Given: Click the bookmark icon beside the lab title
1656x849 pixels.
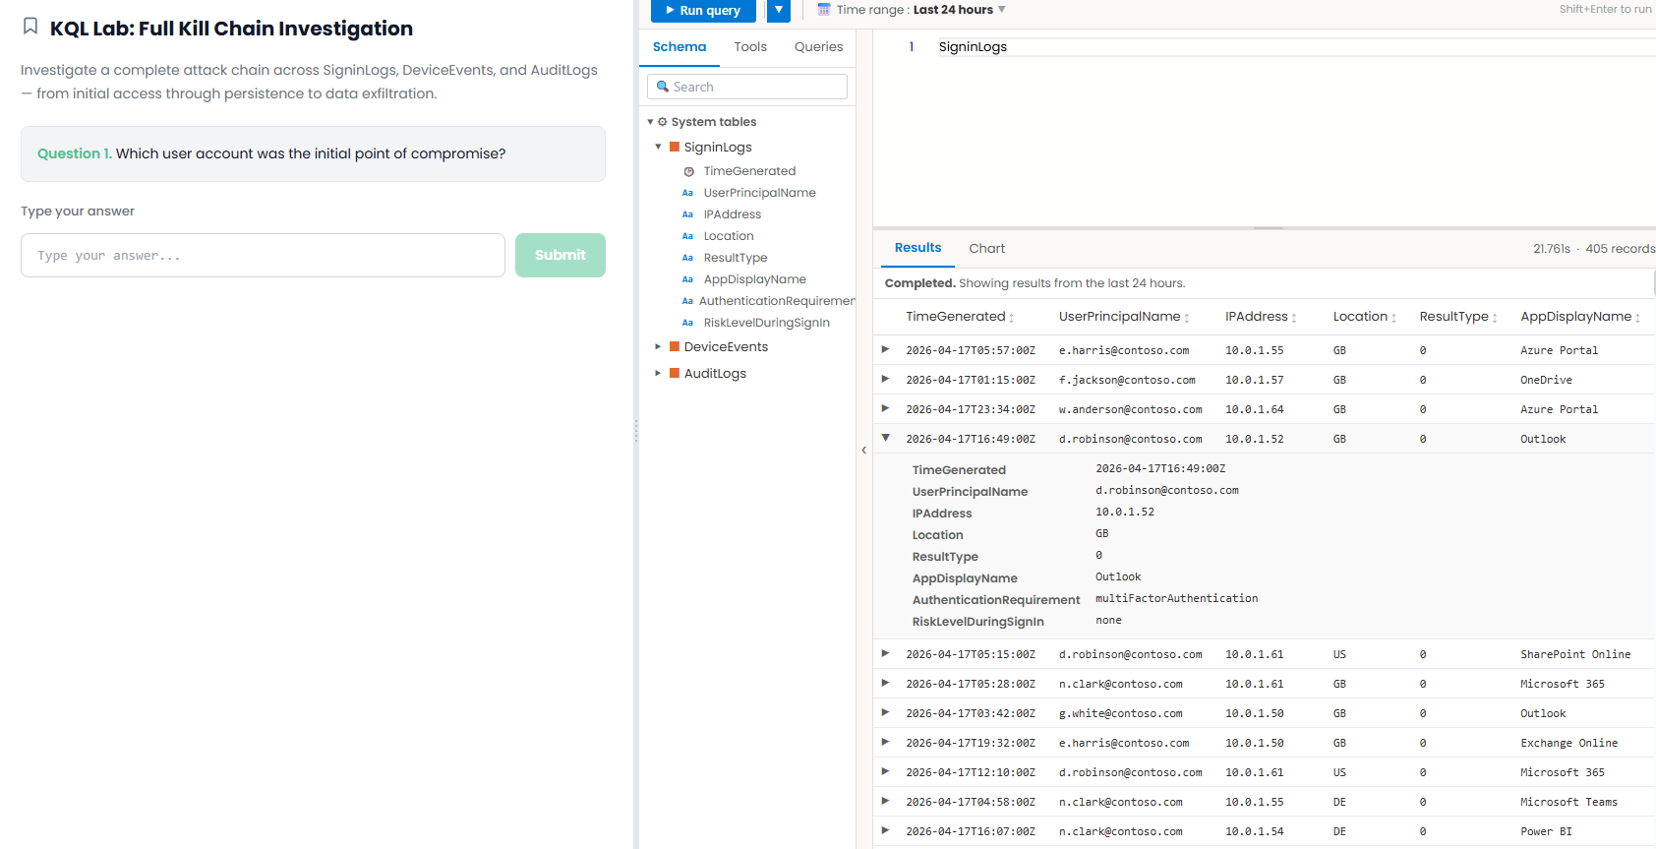Looking at the screenshot, I should pos(30,27).
